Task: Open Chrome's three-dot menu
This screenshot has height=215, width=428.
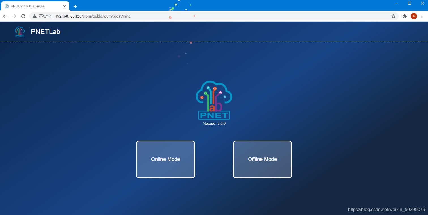Action: pyautogui.click(x=423, y=16)
